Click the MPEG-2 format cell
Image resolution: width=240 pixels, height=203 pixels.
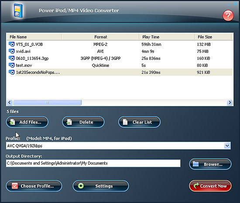(100, 44)
